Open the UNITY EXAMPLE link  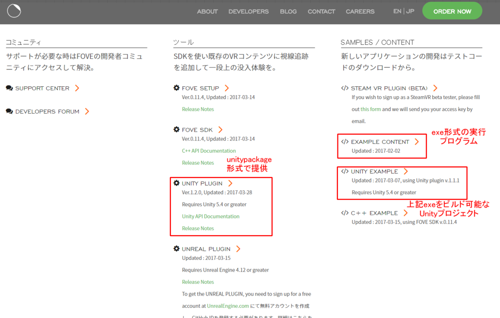[x=375, y=172]
